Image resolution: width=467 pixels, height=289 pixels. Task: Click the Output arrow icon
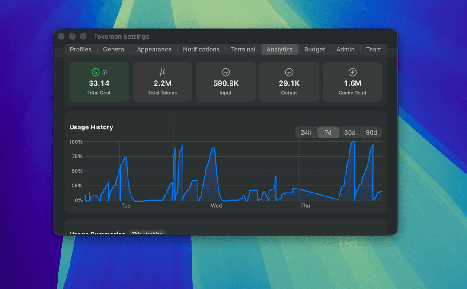point(289,72)
